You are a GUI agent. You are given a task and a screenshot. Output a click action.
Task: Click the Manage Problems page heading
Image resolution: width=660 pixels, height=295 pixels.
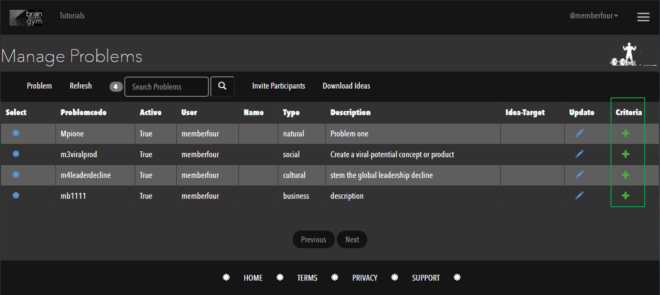click(72, 56)
